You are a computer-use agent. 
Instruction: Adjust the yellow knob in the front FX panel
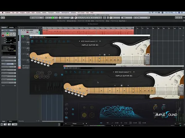click(x=156, y=108)
